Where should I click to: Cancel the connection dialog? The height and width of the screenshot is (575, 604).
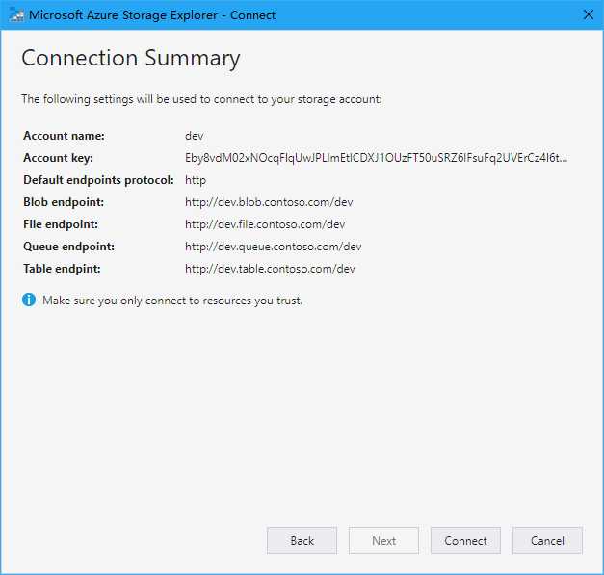(547, 540)
